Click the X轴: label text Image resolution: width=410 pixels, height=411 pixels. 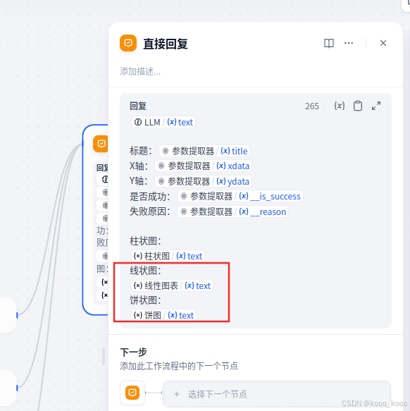tap(139, 166)
